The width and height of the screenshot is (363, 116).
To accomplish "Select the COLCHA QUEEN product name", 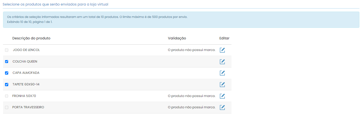I will point(25,61).
